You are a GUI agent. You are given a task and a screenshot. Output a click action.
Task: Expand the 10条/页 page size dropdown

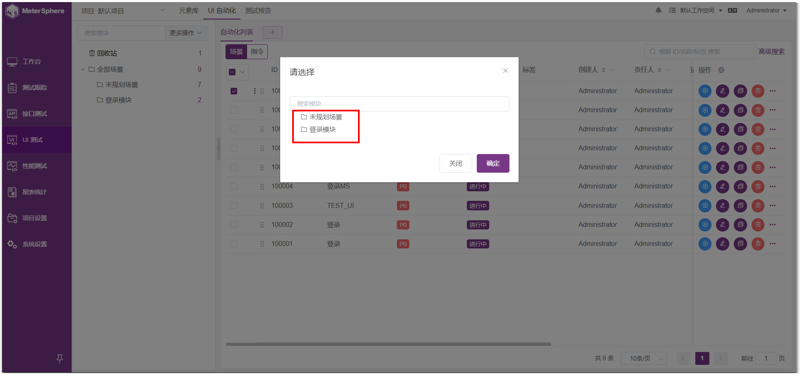(x=644, y=358)
